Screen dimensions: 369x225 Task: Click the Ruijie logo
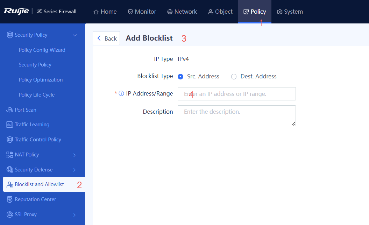(16, 11)
